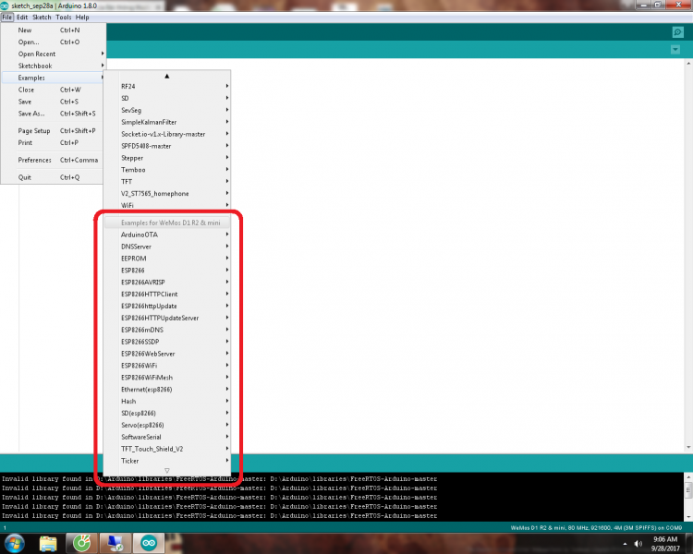Expand Sketchbook submenu

tap(53, 66)
